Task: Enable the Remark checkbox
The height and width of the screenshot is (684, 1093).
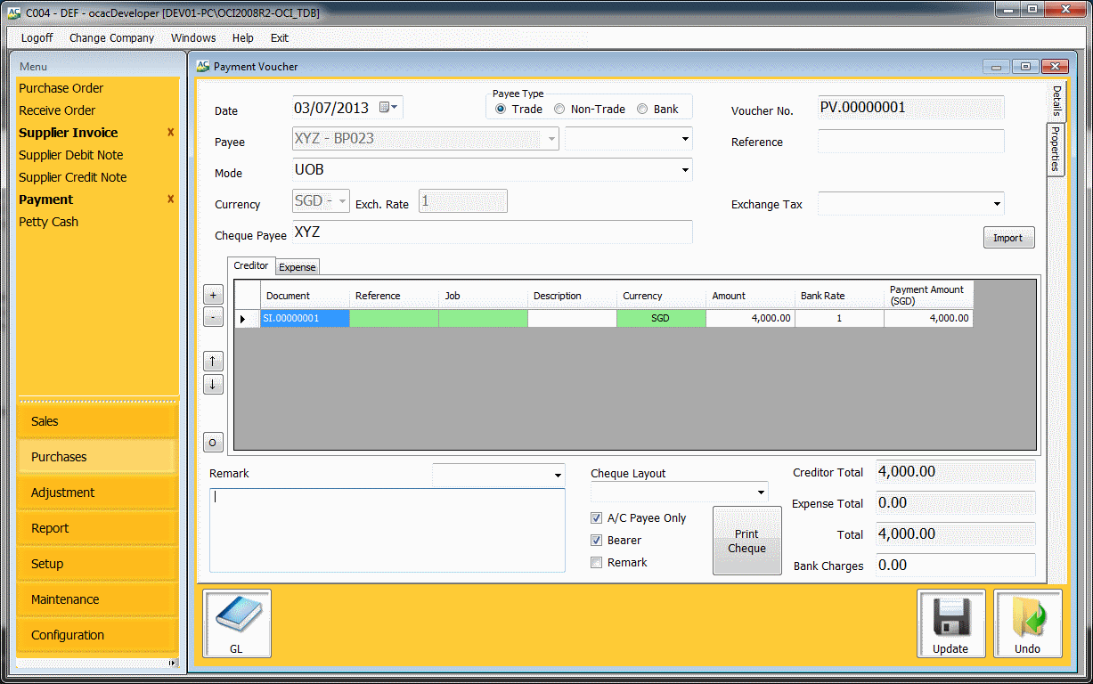Action: point(597,563)
